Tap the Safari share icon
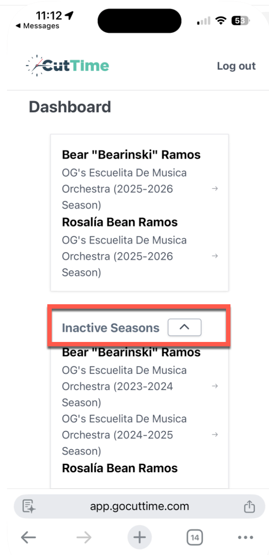 click(x=249, y=506)
